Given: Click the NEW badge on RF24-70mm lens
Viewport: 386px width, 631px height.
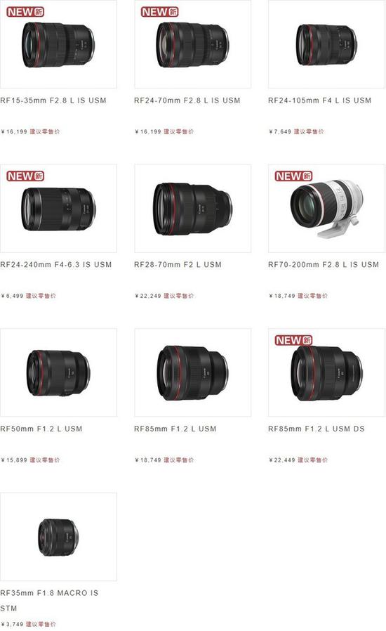Looking at the screenshot, I should 159,12.
